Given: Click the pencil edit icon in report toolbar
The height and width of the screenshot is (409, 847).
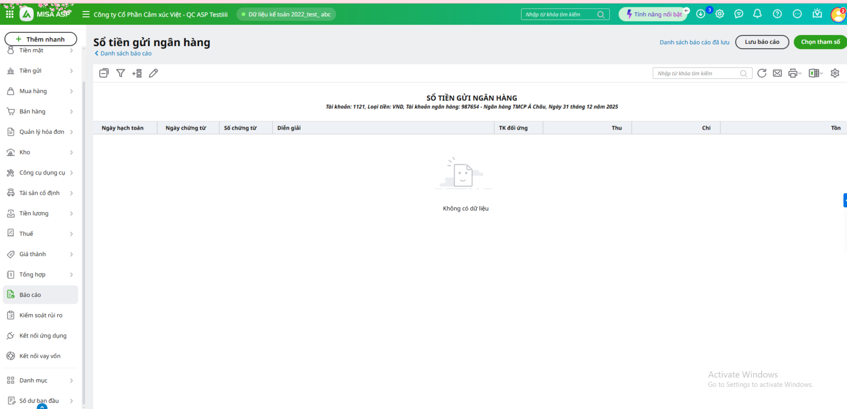Looking at the screenshot, I should pos(154,74).
